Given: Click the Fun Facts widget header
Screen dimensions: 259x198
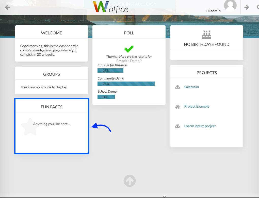Looking at the screenshot, I should click(52, 107).
